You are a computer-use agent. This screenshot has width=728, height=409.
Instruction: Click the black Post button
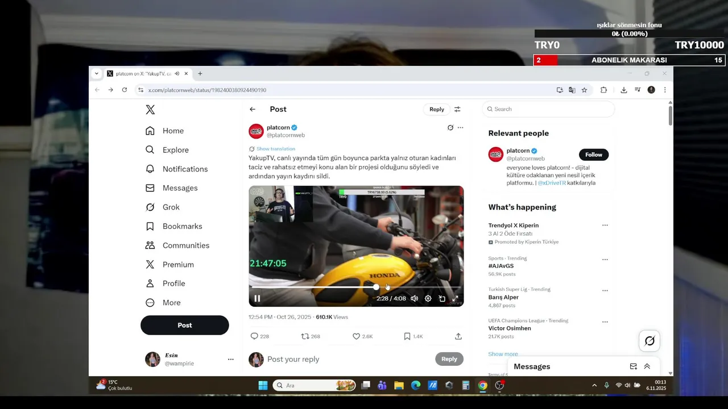(x=185, y=325)
